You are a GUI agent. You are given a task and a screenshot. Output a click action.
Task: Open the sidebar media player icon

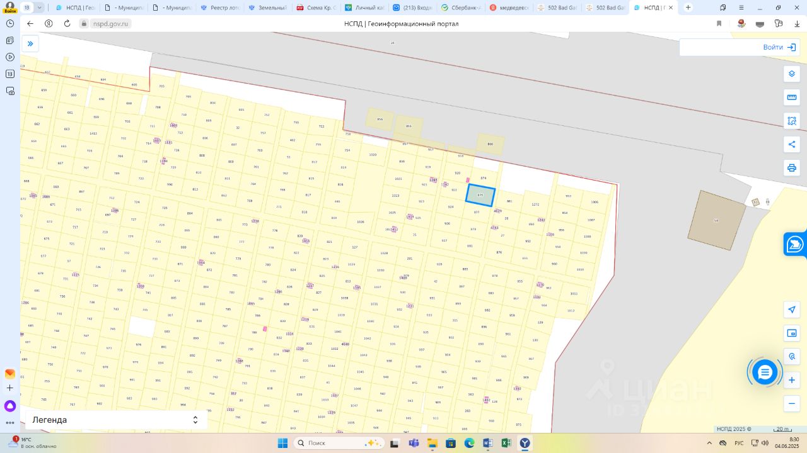pyautogui.click(x=9, y=57)
